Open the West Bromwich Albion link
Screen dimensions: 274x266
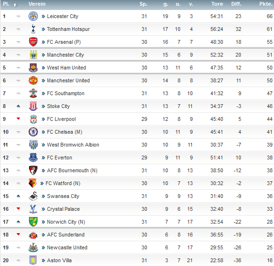point(73,145)
